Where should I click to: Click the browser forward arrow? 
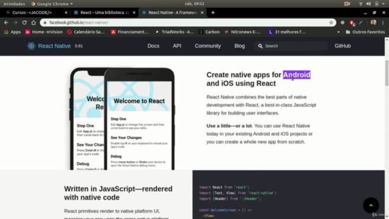15,23
